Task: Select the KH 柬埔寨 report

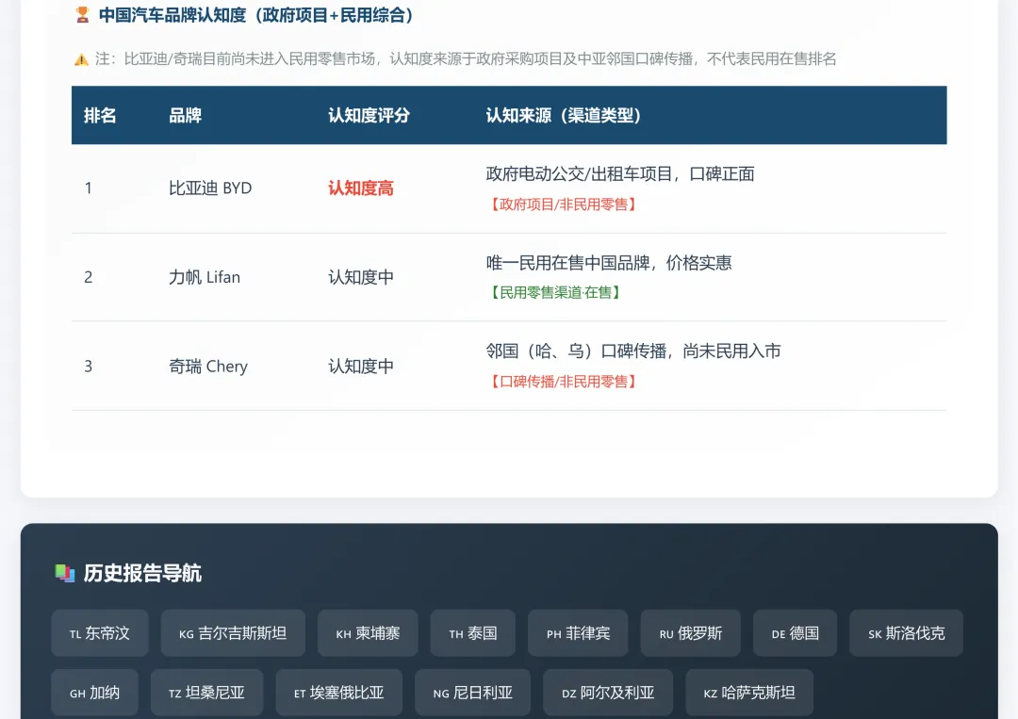Action: (x=368, y=632)
